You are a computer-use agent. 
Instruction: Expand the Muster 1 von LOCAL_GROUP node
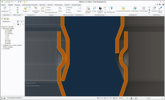(2, 45)
